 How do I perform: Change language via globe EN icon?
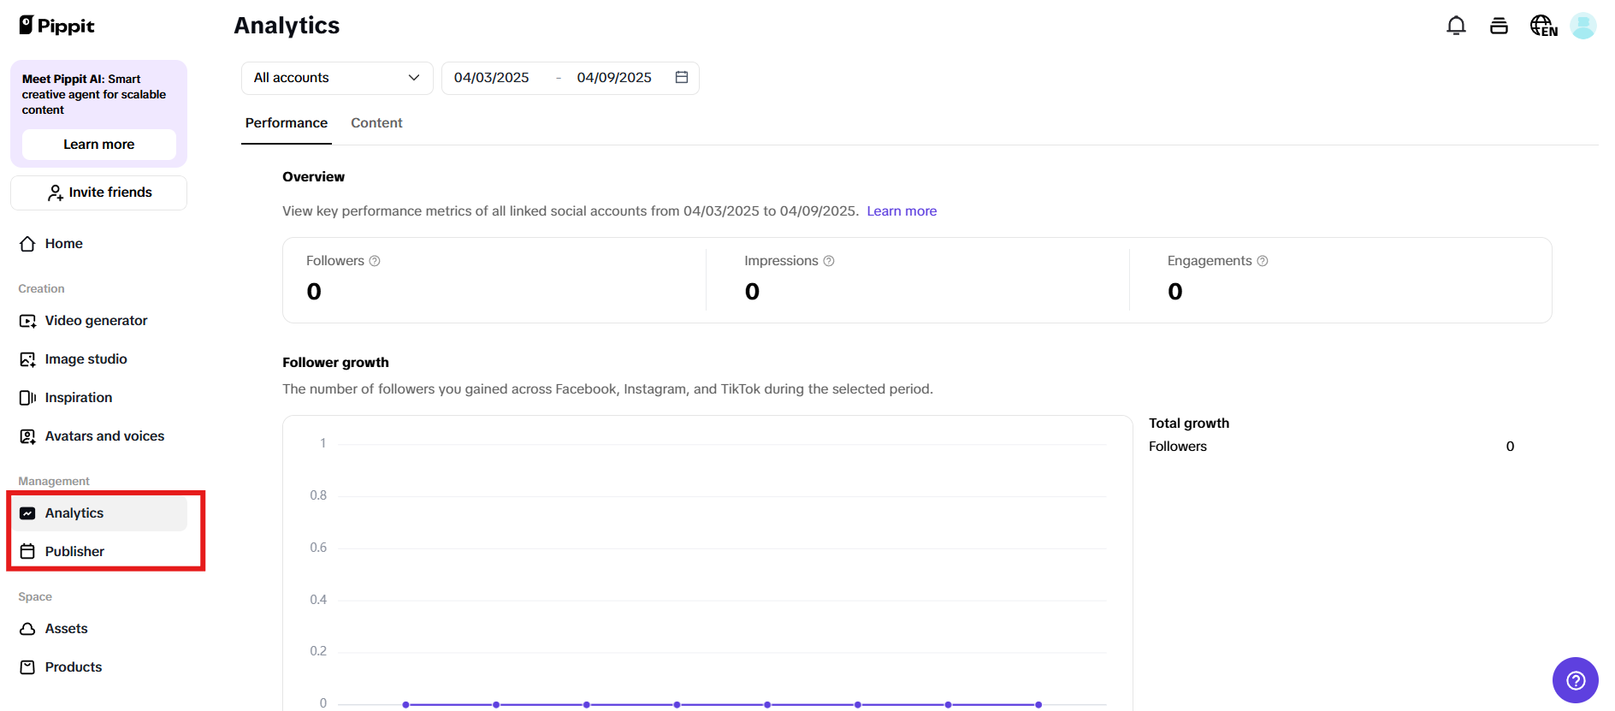coord(1543,26)
